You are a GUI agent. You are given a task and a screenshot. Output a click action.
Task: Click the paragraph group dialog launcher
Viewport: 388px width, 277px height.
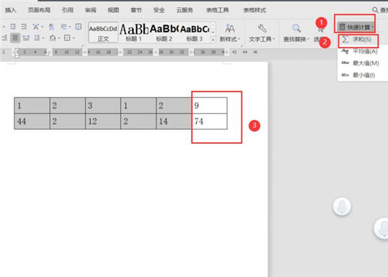click(83, 45)
